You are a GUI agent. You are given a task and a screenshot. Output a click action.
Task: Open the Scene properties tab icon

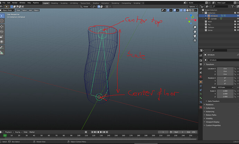point(201,73)
